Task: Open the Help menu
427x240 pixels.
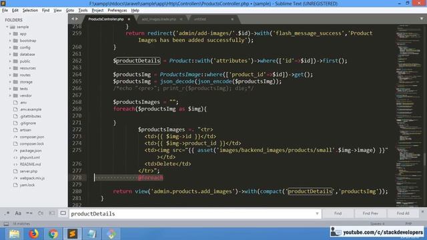Action: click(135, 11)
